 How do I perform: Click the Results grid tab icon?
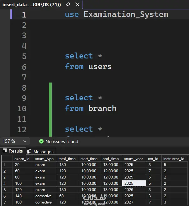5,151
